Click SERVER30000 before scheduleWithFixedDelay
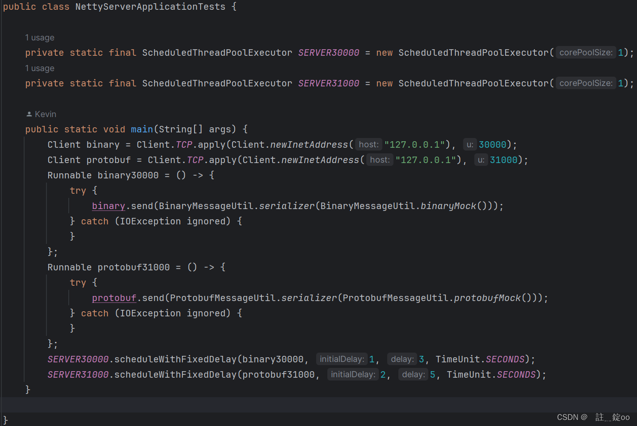Viewport: 637px width, 426px height. (x=78, y=359)
